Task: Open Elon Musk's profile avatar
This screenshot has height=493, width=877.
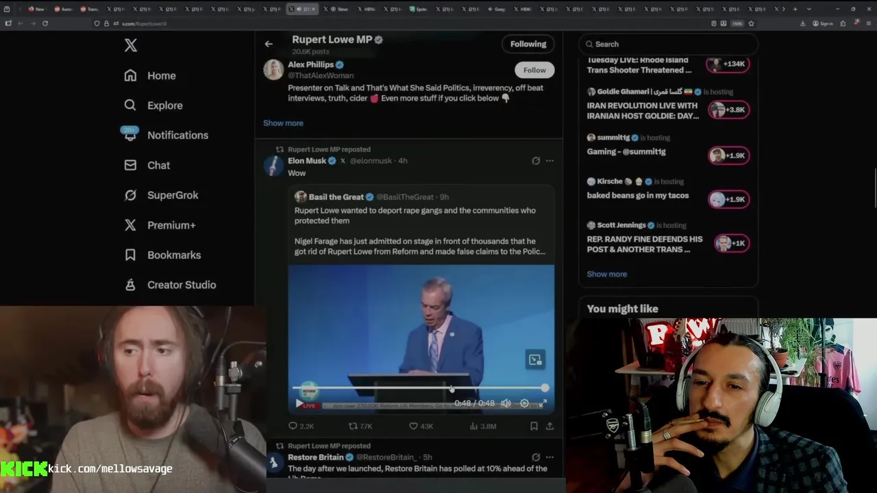Action: tap(273, 166)
